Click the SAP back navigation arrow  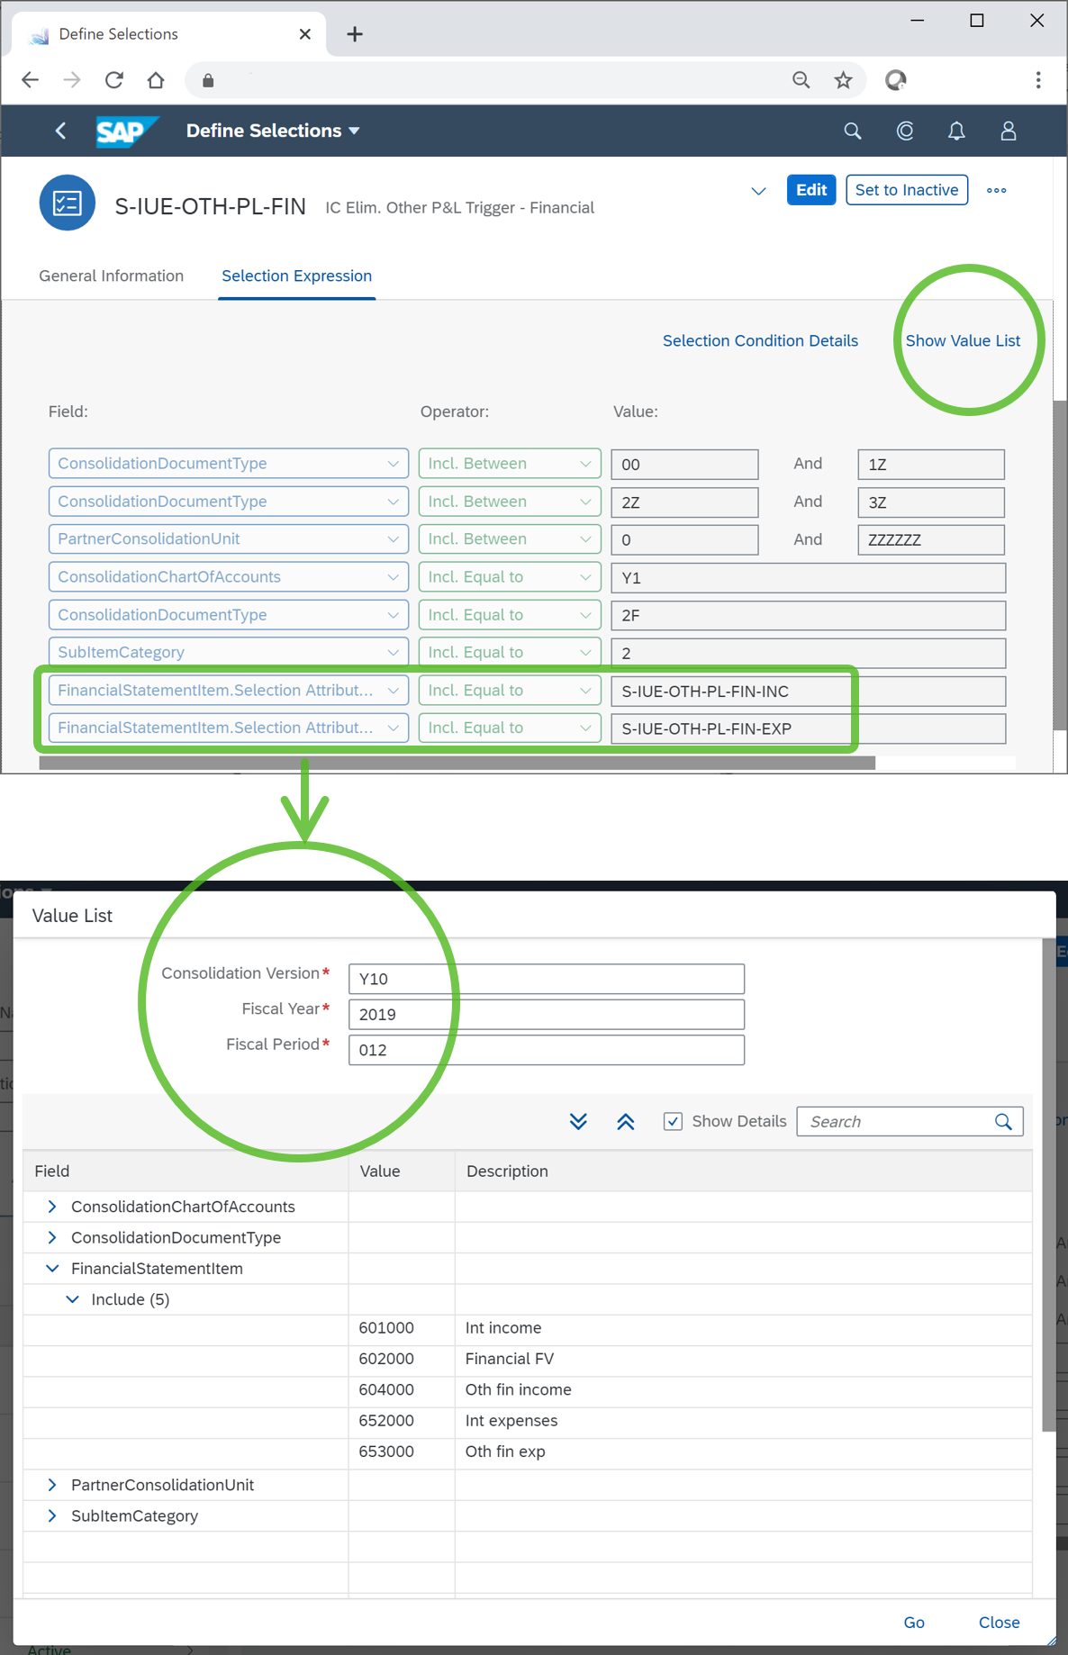pyautogui.click(x=61, y=131)
